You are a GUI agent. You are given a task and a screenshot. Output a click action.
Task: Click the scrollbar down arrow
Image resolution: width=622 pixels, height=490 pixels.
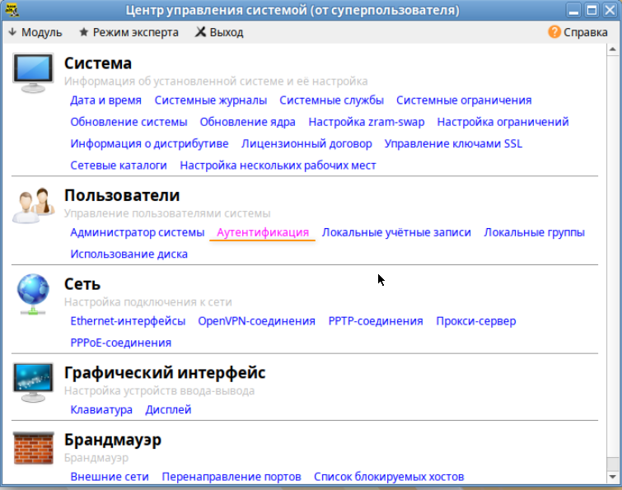coord(612,477)
